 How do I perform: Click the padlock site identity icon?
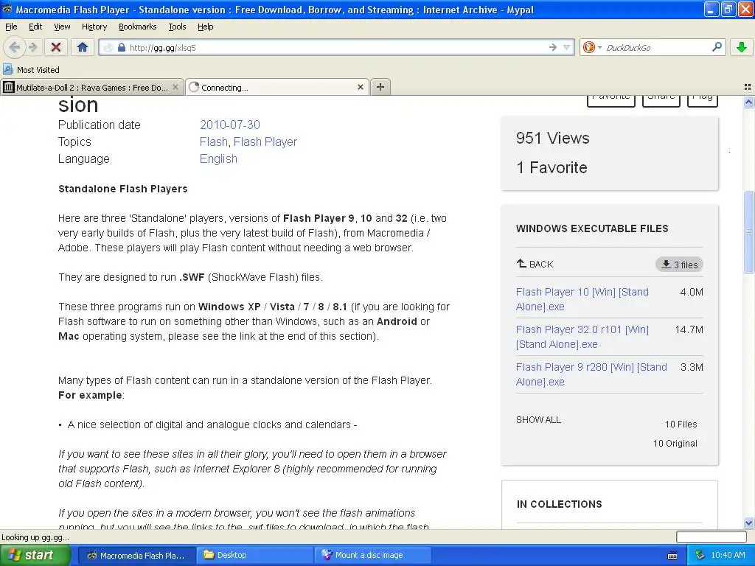click(122, 47)
